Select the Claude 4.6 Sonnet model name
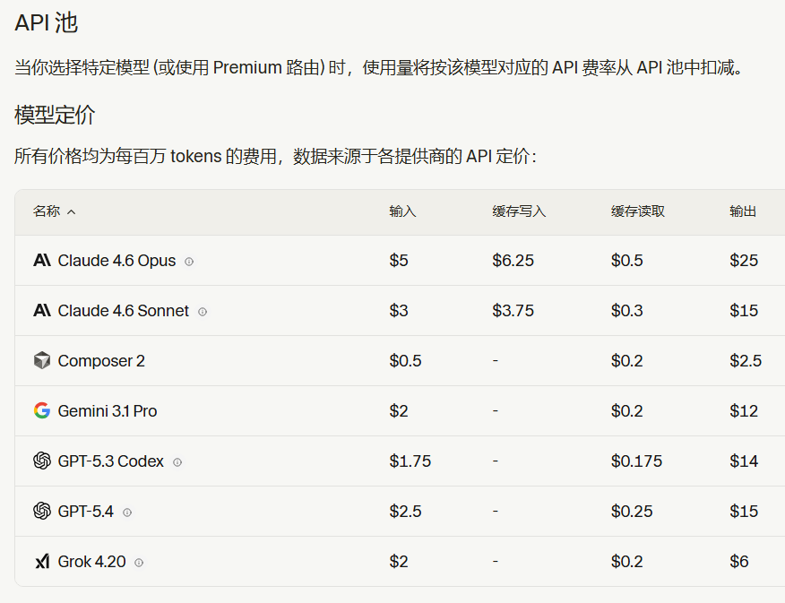Image resolution: width=785 pixels, height=603 pixels. [x=123, y=310]
